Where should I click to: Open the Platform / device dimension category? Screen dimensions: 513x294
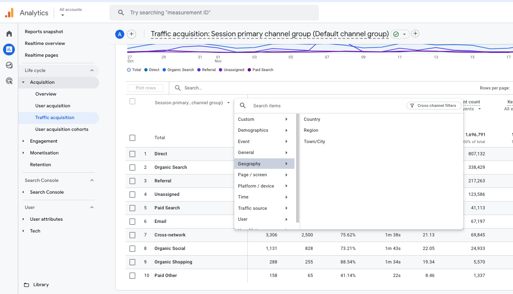click(x=264, y=186)
